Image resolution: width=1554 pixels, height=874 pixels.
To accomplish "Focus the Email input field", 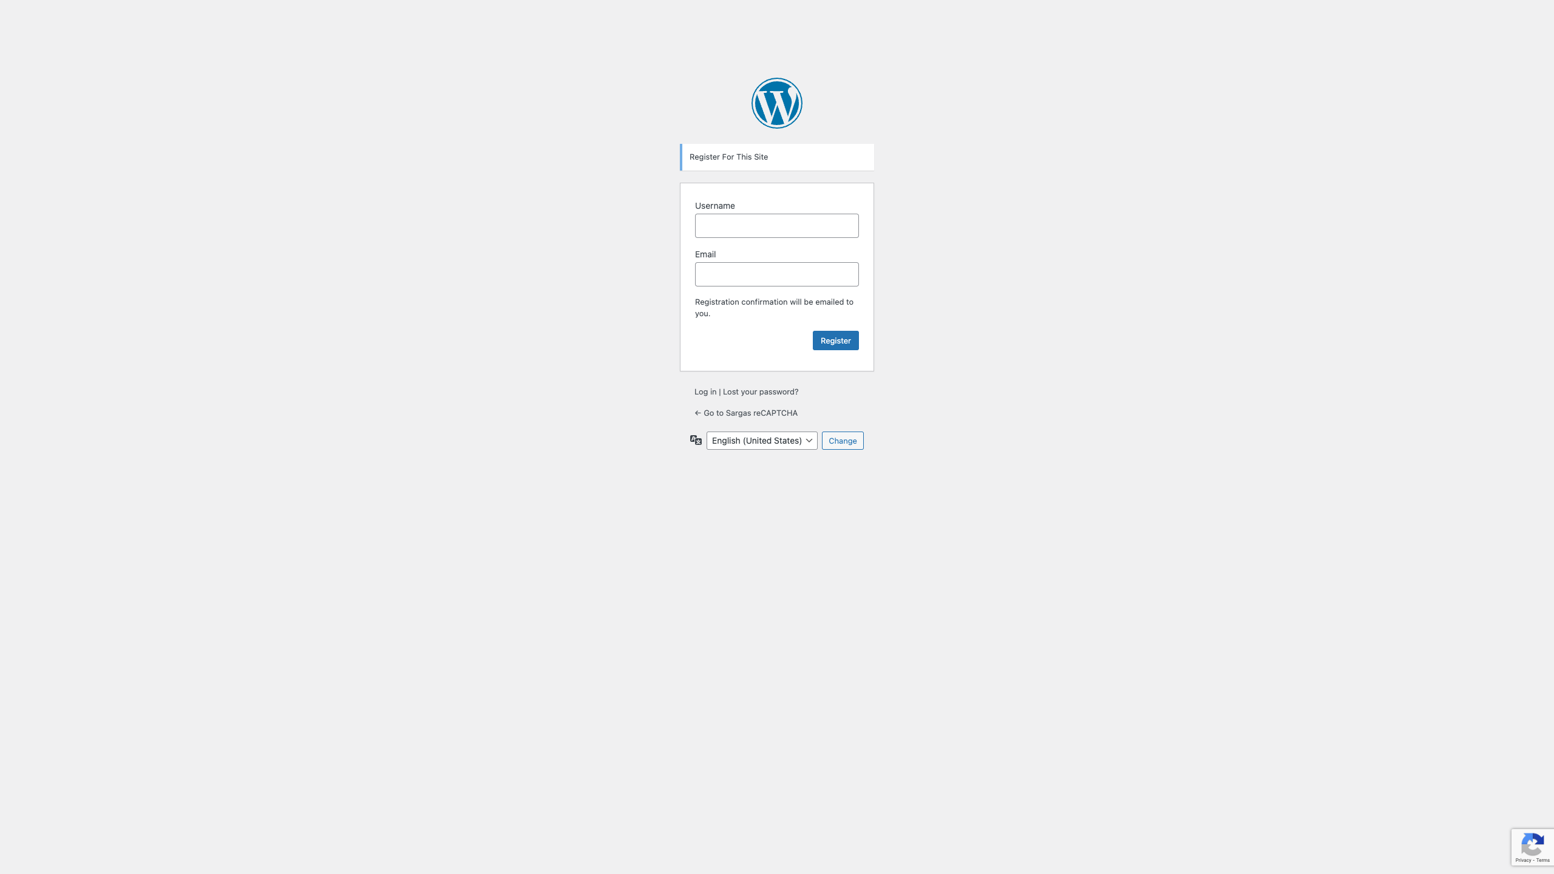I will [777, 274].
